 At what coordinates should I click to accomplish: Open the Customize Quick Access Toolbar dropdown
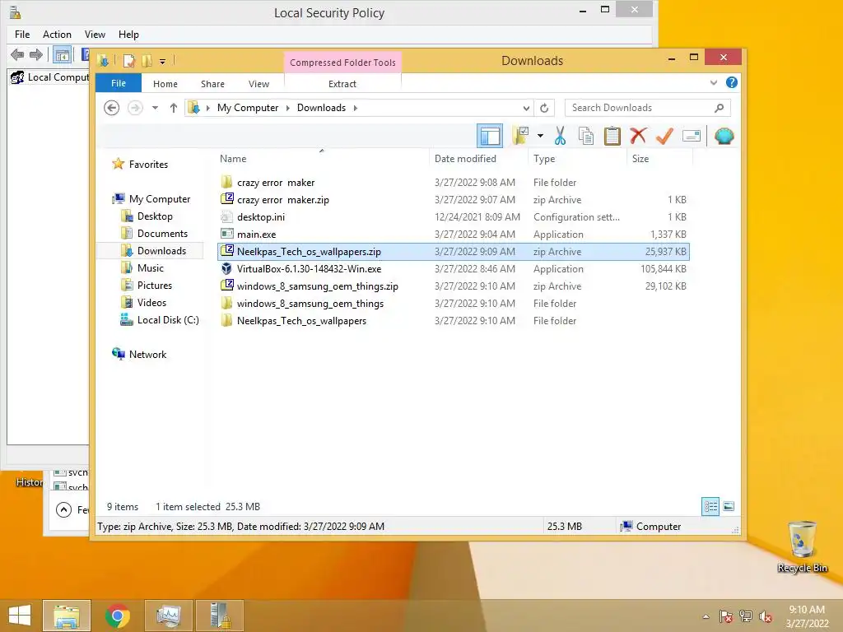pos(162,61)
